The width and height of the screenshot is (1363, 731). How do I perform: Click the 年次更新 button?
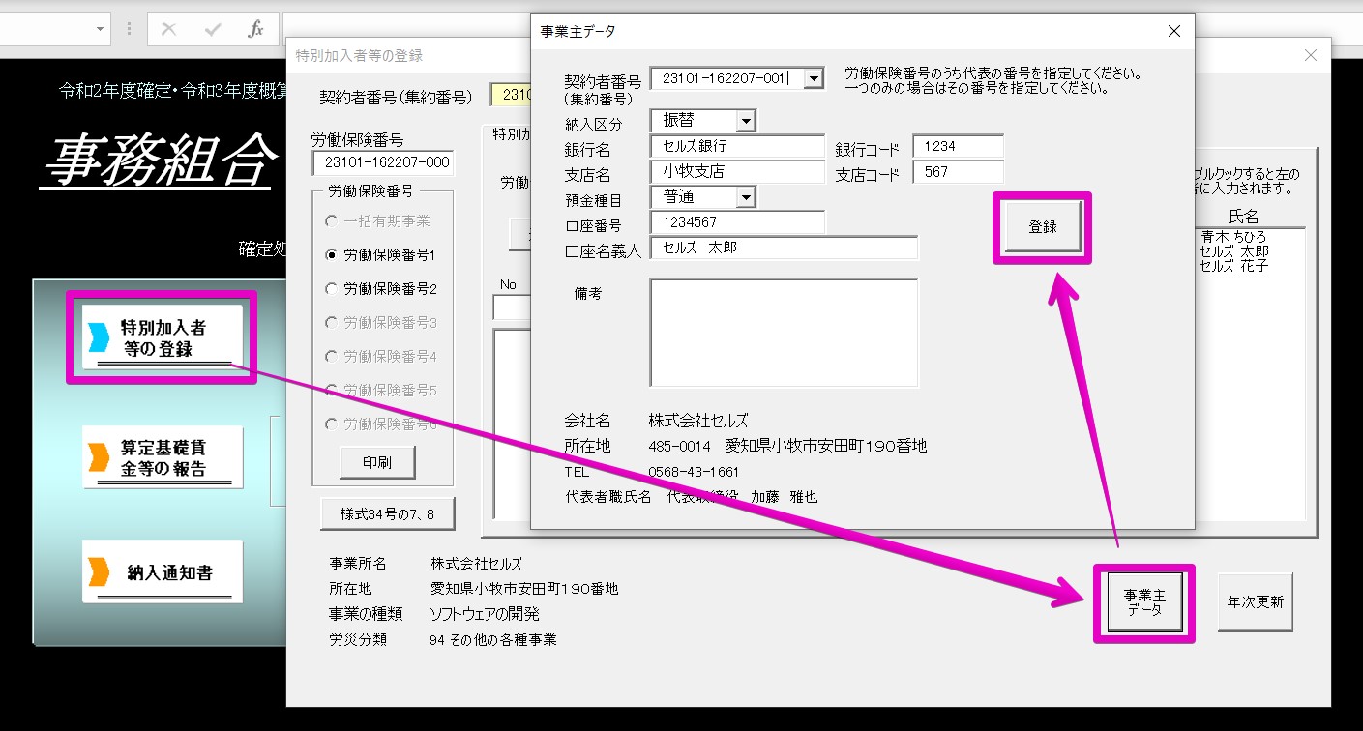tap(1255, 601)
